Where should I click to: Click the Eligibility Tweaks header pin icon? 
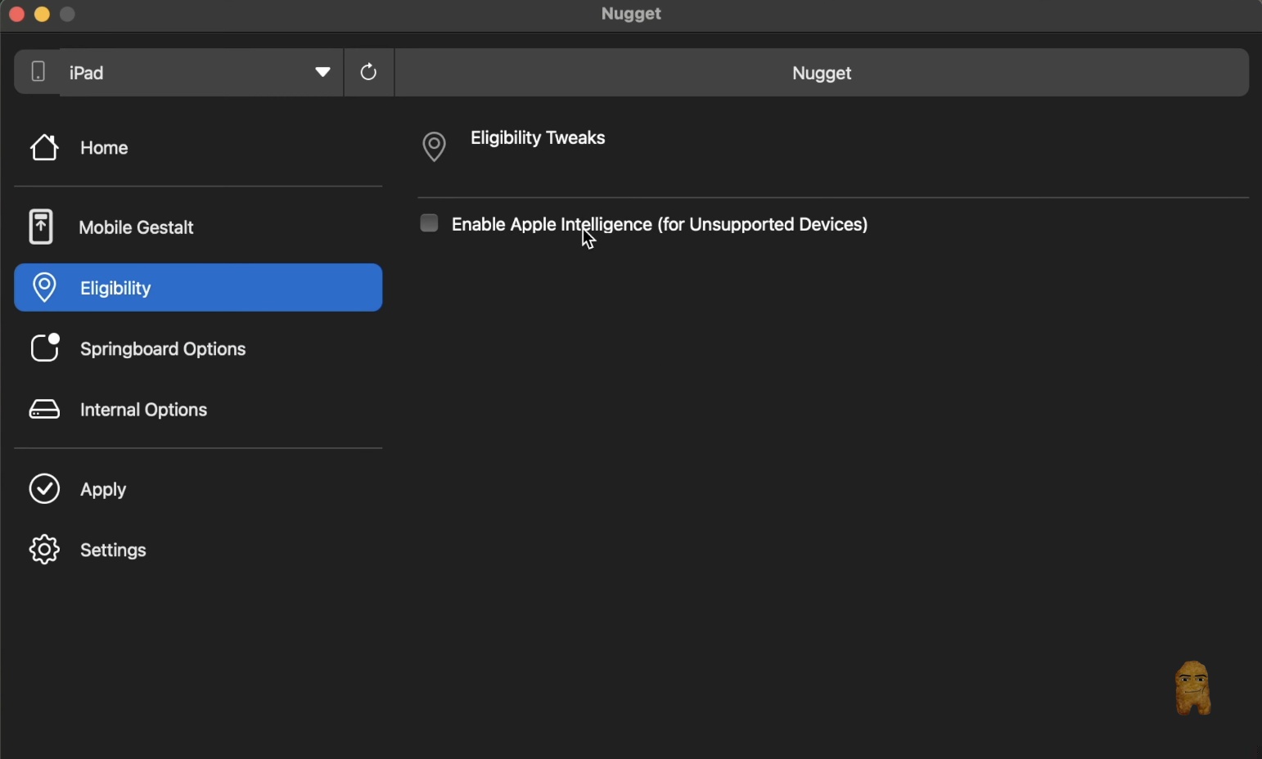[x=435, y=147]
